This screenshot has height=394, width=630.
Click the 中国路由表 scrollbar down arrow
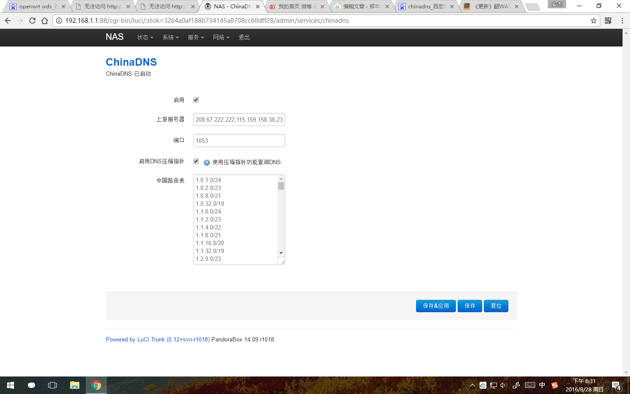281,253
